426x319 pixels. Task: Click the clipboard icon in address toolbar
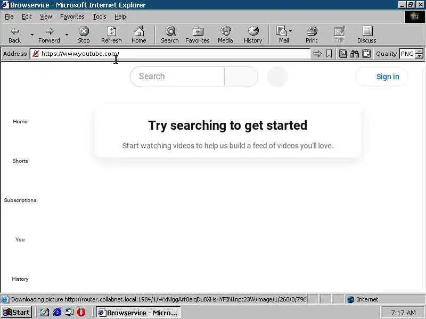[366, 54]
